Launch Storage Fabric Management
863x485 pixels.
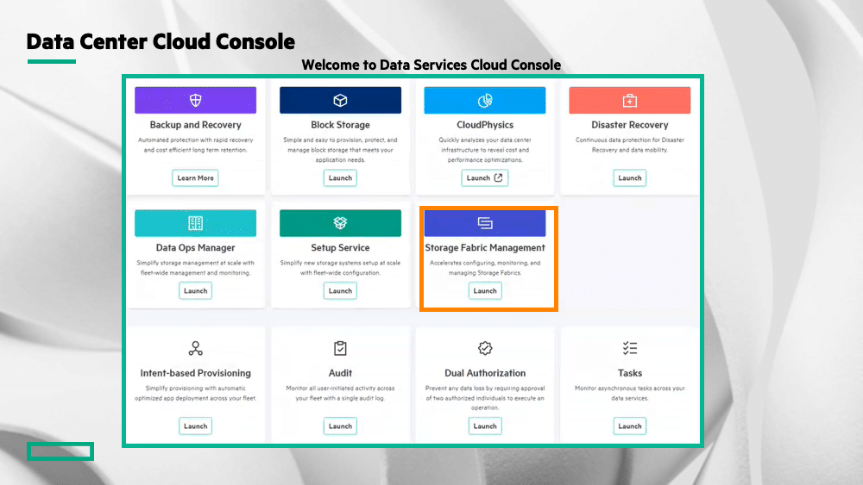pyautogui.click(x=485, y=290)
